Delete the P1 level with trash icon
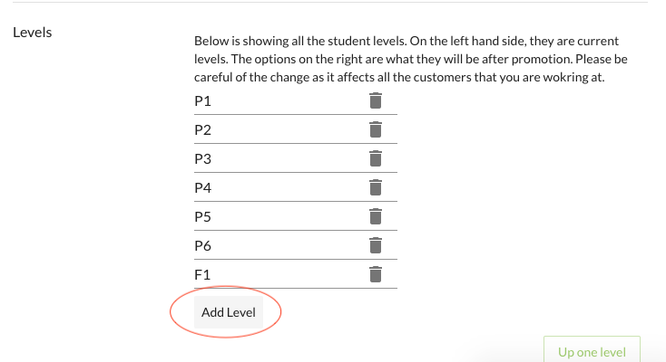The image size is (666, 362). tap(376, 101)
